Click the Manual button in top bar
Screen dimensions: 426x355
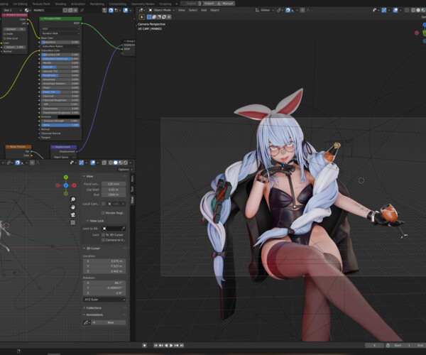(225, 4)
